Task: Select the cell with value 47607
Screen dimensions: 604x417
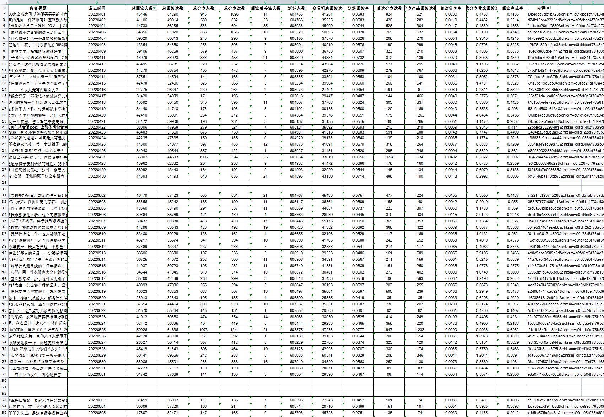Action: [x=142, y=413]
